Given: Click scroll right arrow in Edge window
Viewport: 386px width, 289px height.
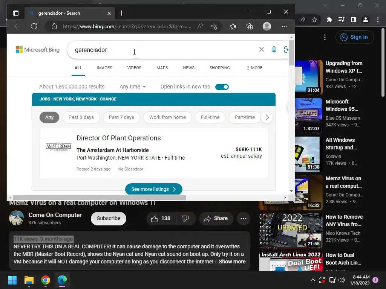Looking at the screenshot, I should click(x=285, y=198).
